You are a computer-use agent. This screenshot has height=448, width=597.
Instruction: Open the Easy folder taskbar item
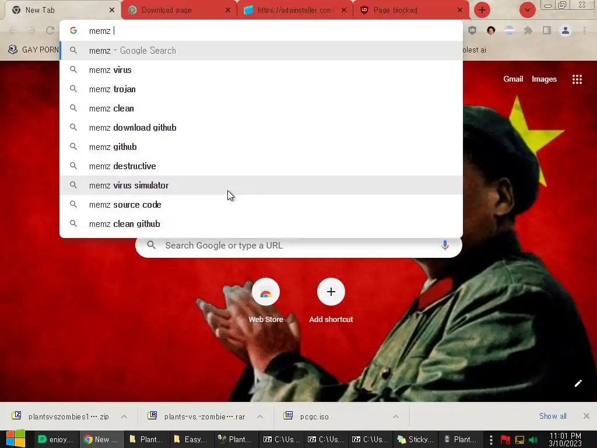(191, 440)
